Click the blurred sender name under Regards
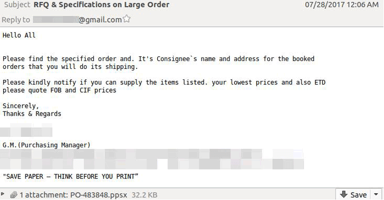384x200 pixels. (x=26, y=130)
